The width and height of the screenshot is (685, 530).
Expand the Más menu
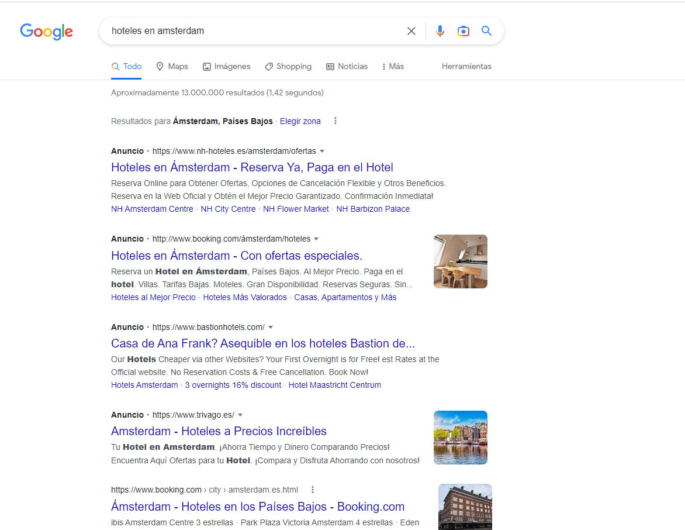tap(393, 67)
